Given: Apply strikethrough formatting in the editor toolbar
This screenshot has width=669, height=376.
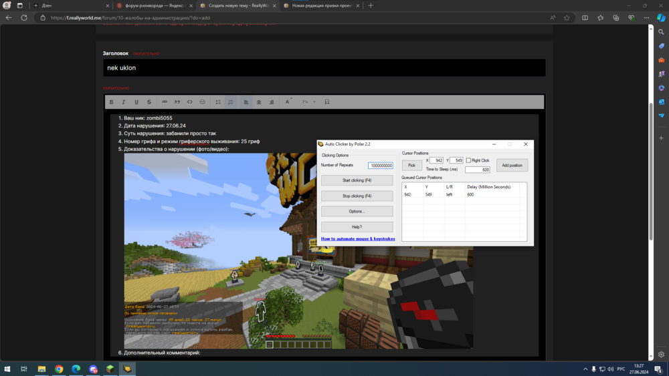Looking at the screenshot, I should [149, 102].
